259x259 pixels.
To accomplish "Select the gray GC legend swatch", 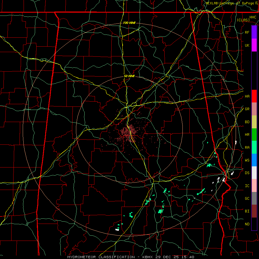I will point(254,198).
